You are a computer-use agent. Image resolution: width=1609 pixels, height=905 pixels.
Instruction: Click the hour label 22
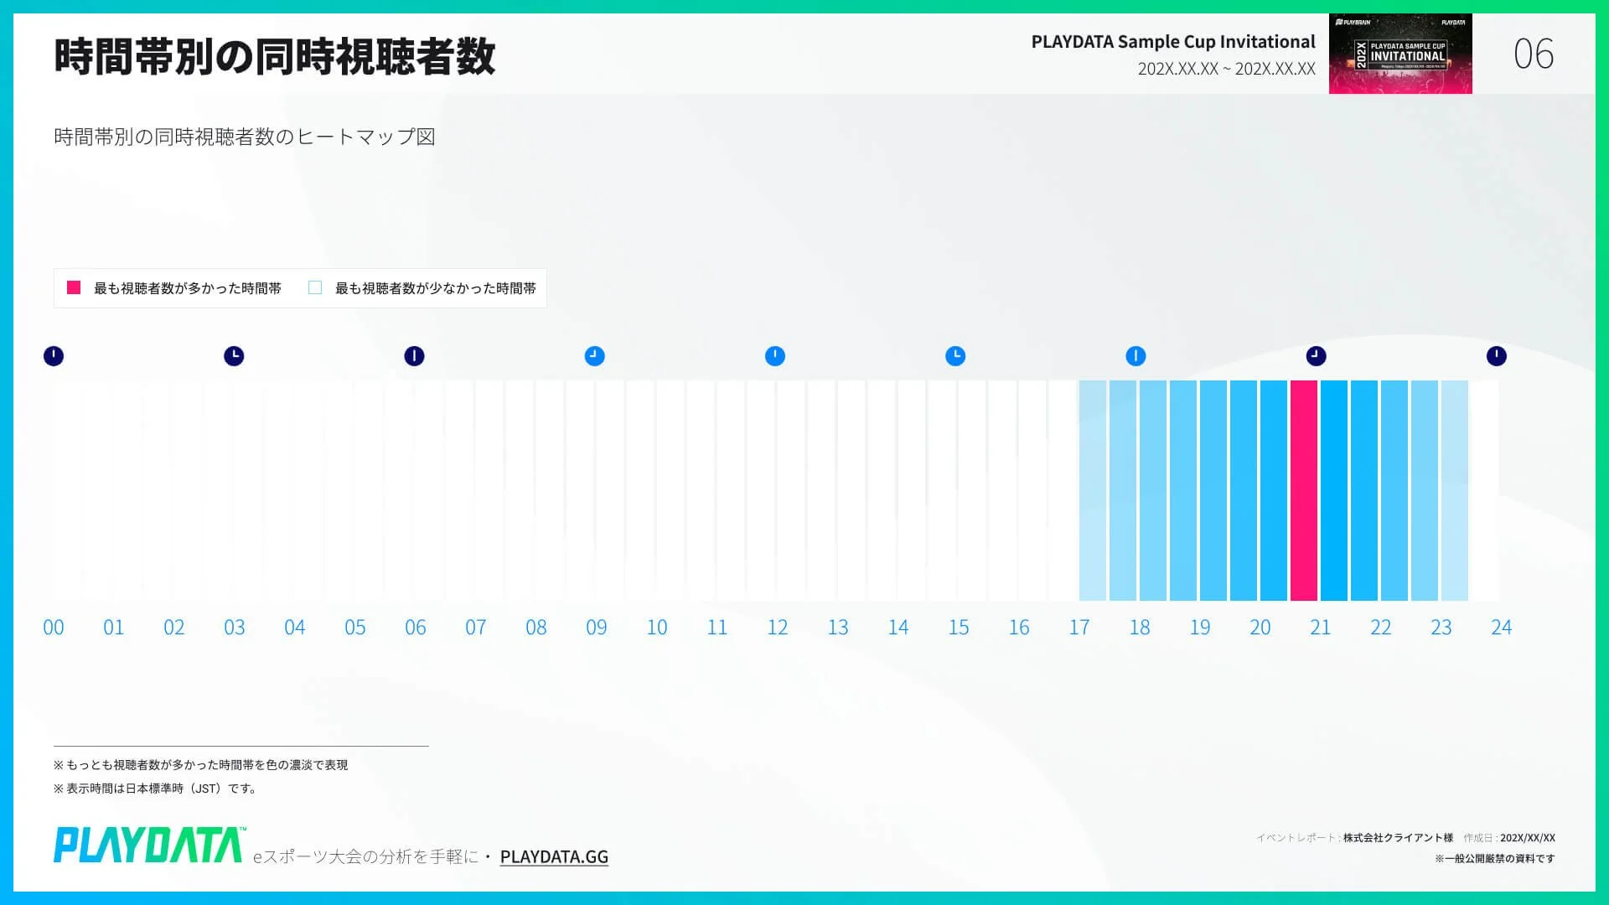[1381, 628]
